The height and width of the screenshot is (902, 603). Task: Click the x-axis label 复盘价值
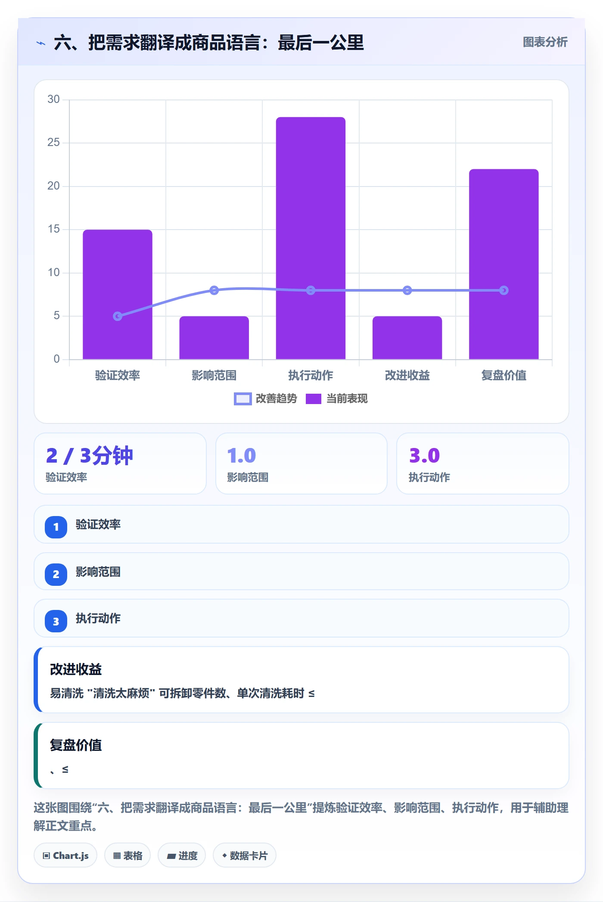coord(504,375)
